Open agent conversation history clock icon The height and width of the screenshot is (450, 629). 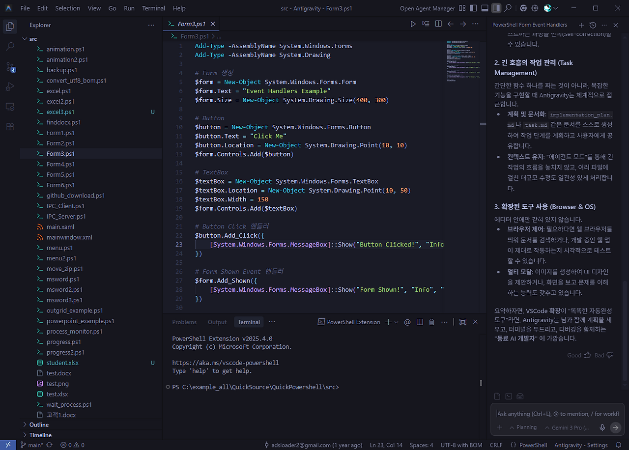click(x=593, y=25)
